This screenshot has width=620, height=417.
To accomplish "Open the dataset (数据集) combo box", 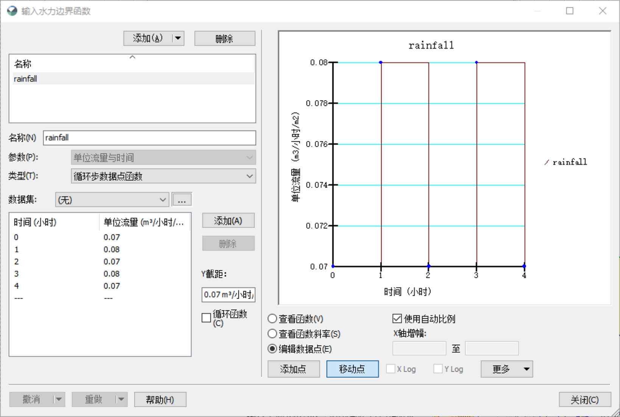I will click(x=112, y=200).
